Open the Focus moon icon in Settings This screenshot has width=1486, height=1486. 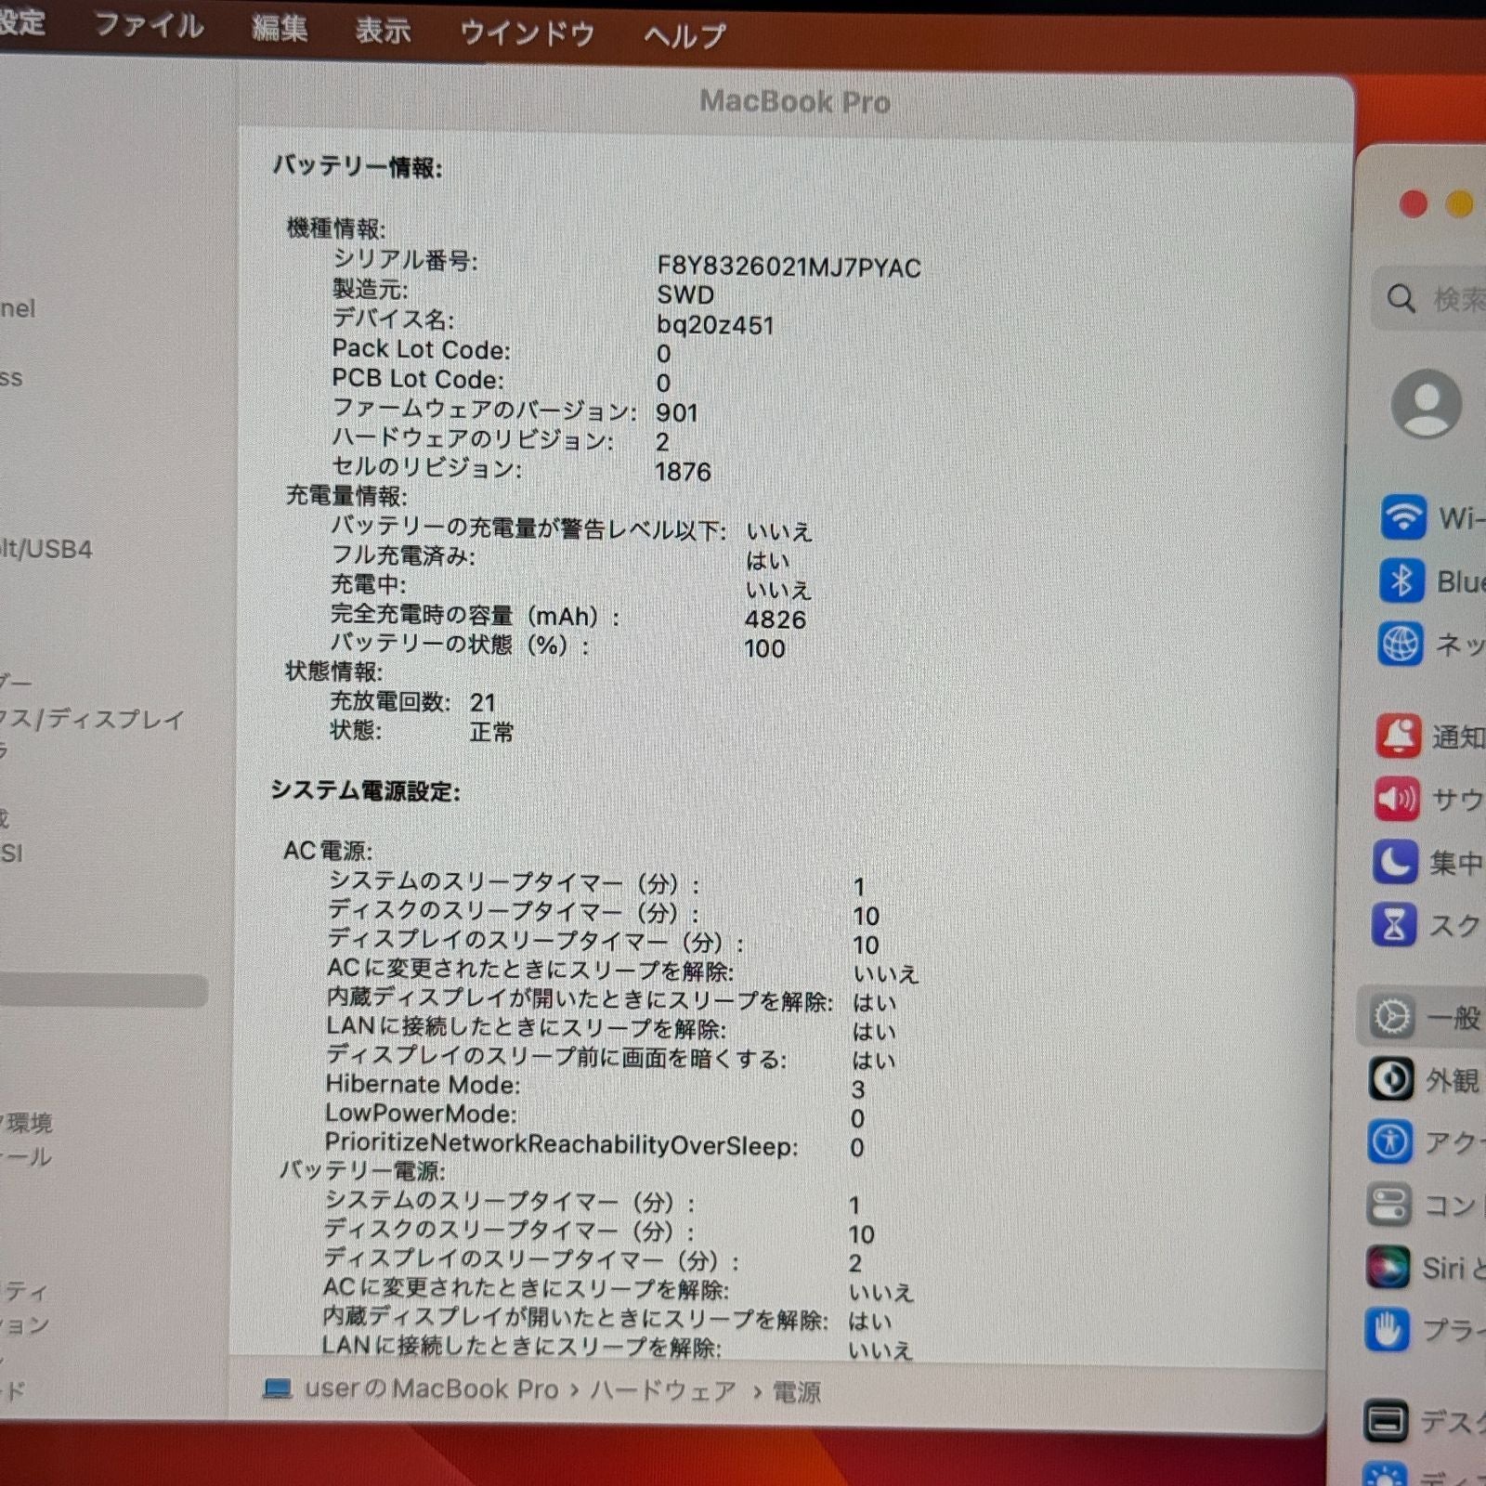coord(1395,862)
